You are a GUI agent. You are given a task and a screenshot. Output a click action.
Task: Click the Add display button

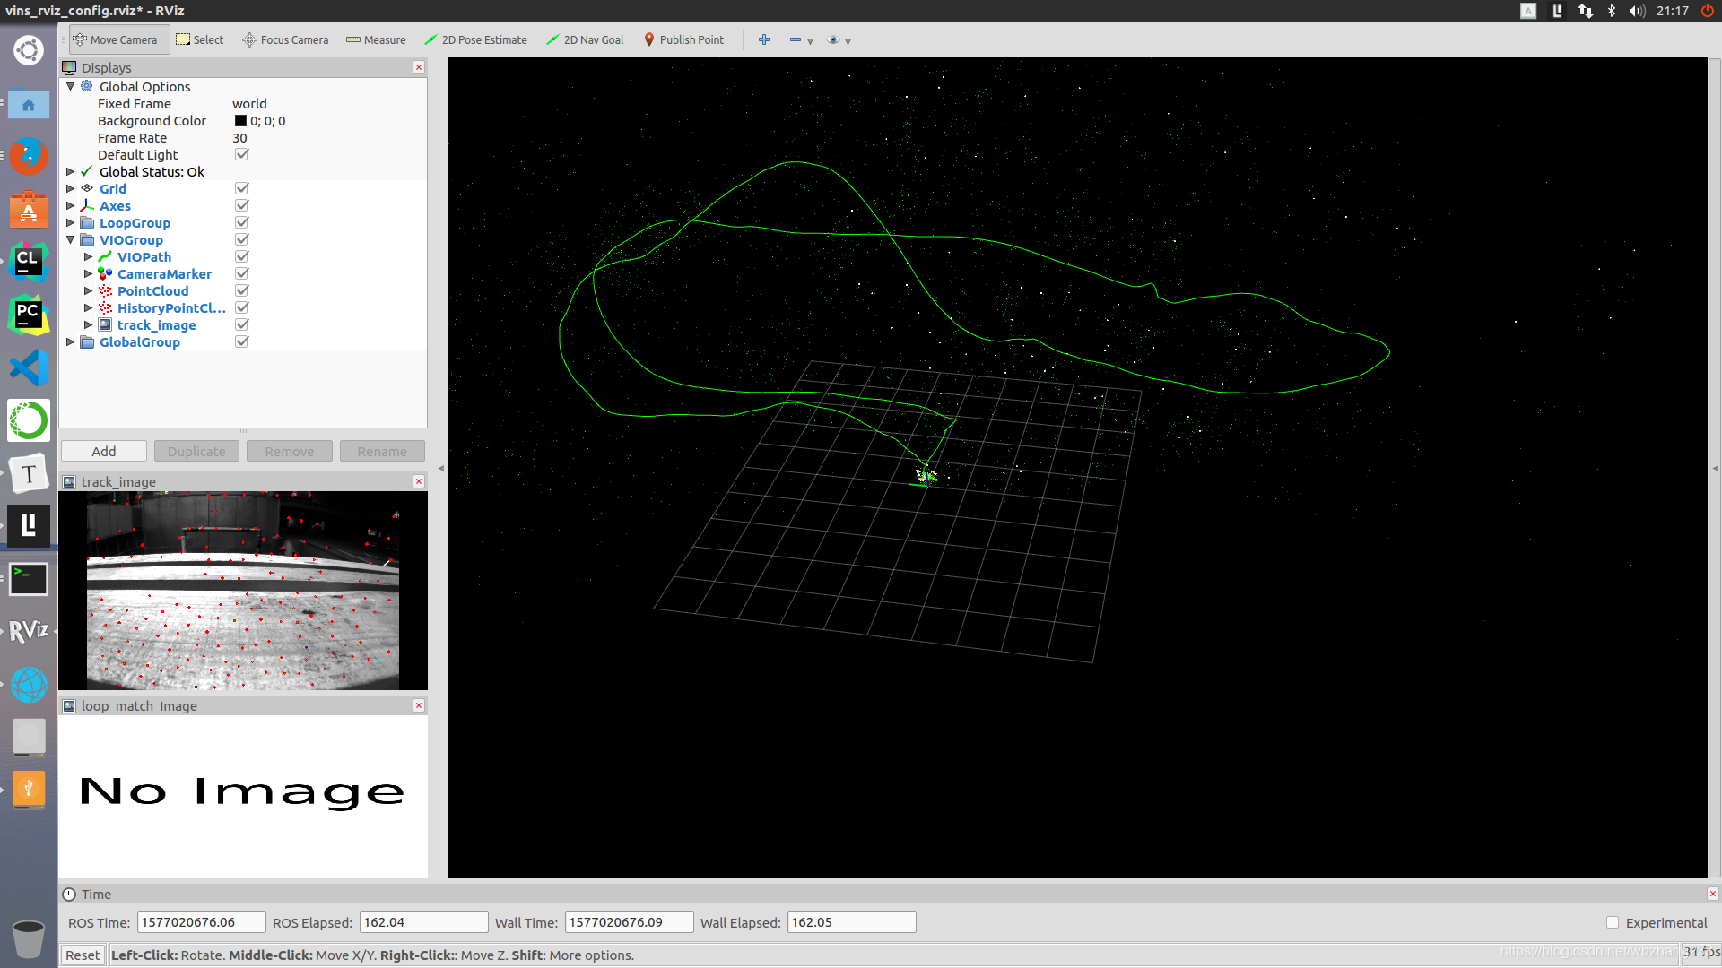(103, 451)
